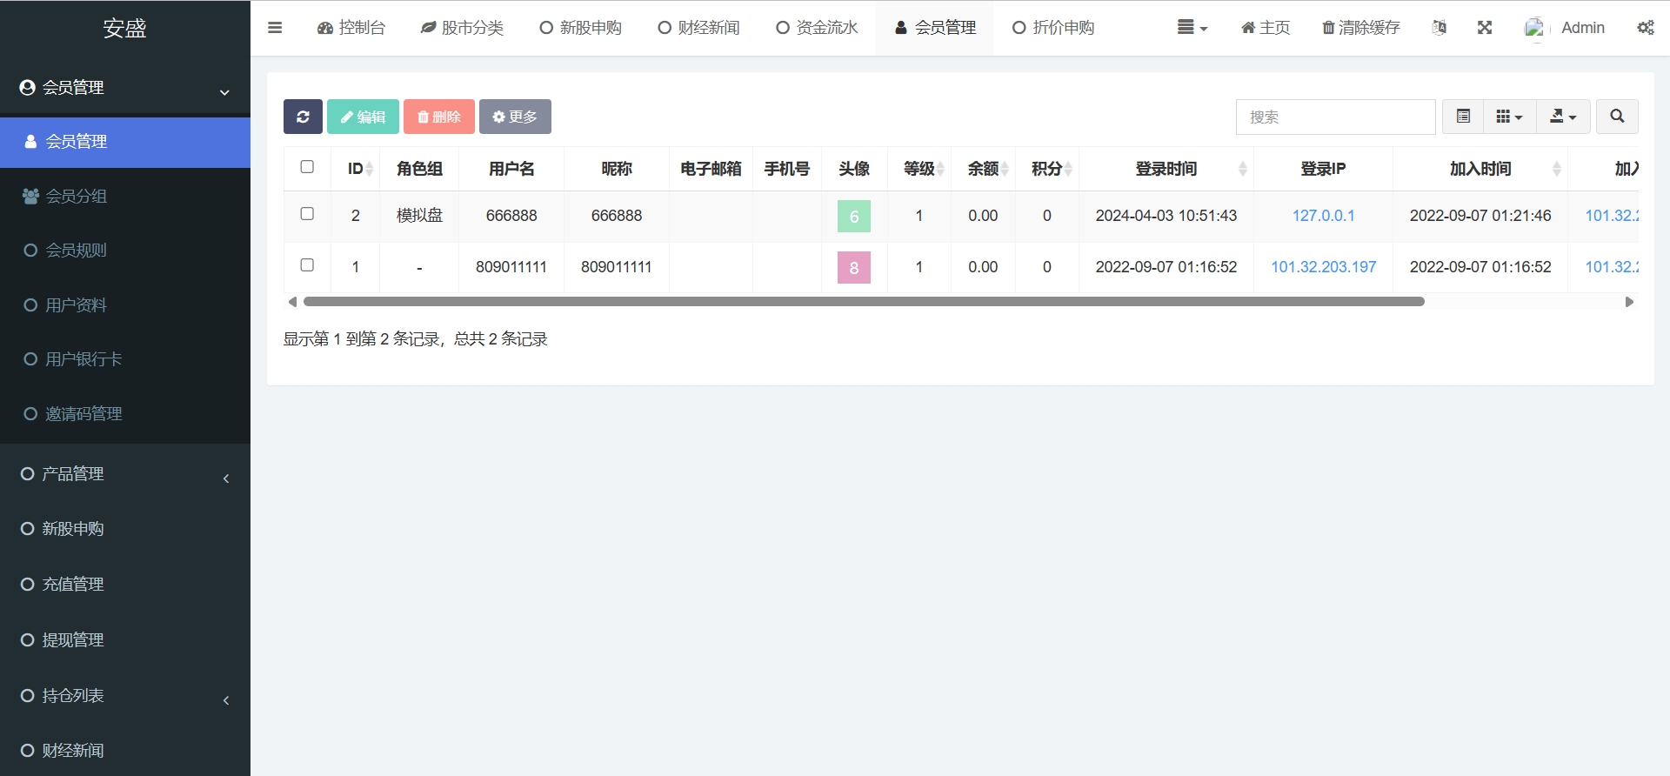Open 用户银行卡 in the sidebar
This screenshot has height=776, width=1670.
(x=83, y=359)
